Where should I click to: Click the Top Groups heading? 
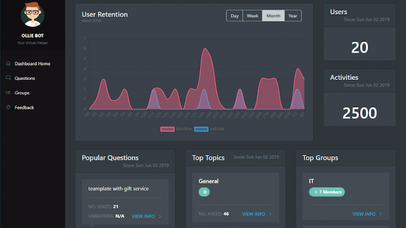(320, 158)
